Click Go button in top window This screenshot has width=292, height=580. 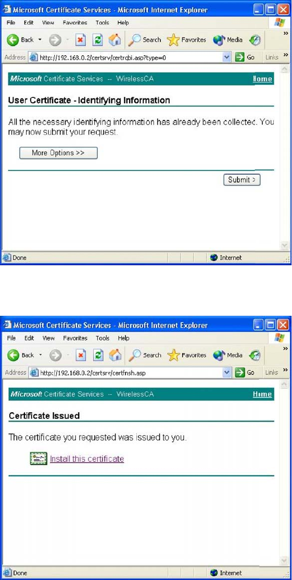245,57
